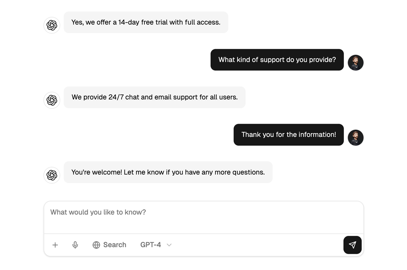Toggle the Search web option
The width and height of the screenshot is (407, 270).
point(109,245)
